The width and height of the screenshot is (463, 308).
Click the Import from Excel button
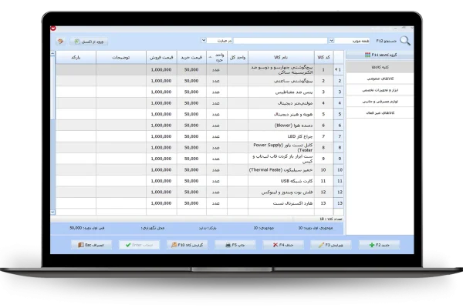89,42
